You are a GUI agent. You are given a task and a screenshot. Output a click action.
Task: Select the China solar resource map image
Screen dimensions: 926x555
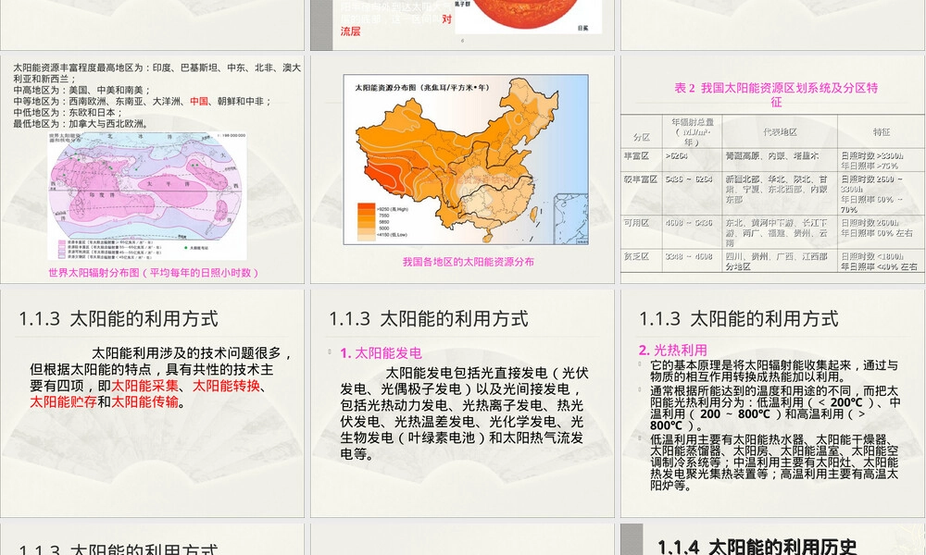coord(466,159)
